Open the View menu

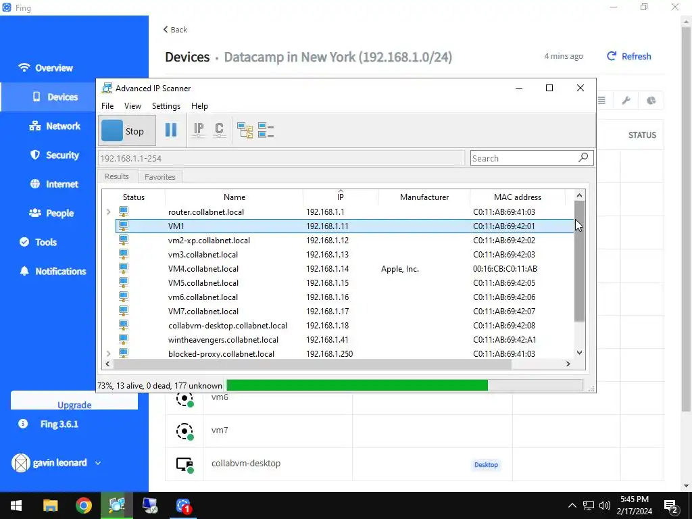[132, 106]
